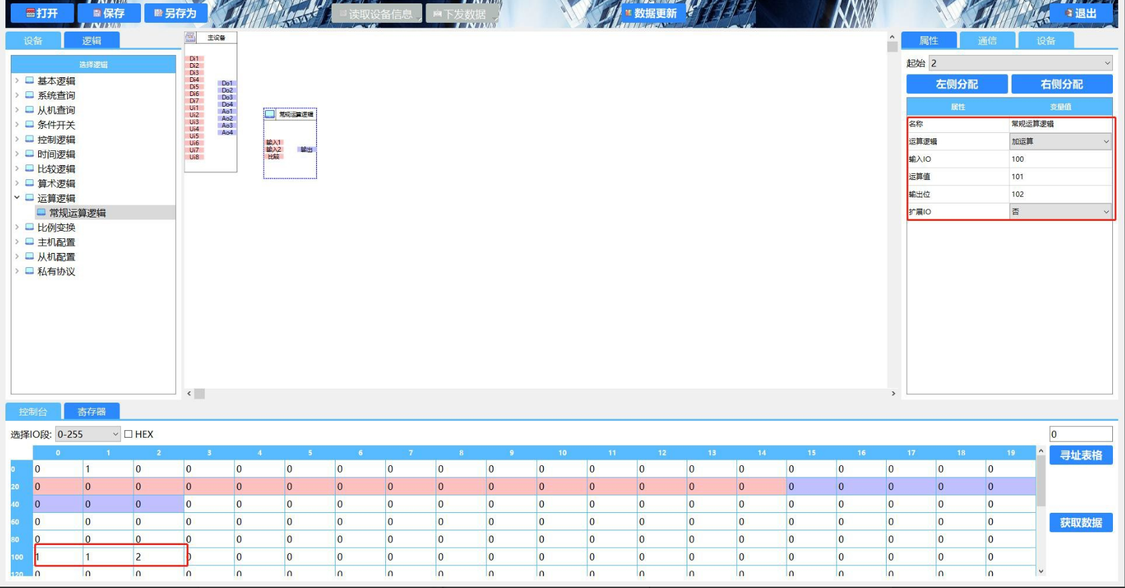
Task: Collapse the 运算逻辑 tree node
Action: point(17,198)
